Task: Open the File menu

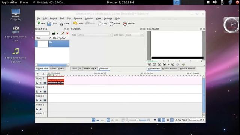Action: [38, 18]
